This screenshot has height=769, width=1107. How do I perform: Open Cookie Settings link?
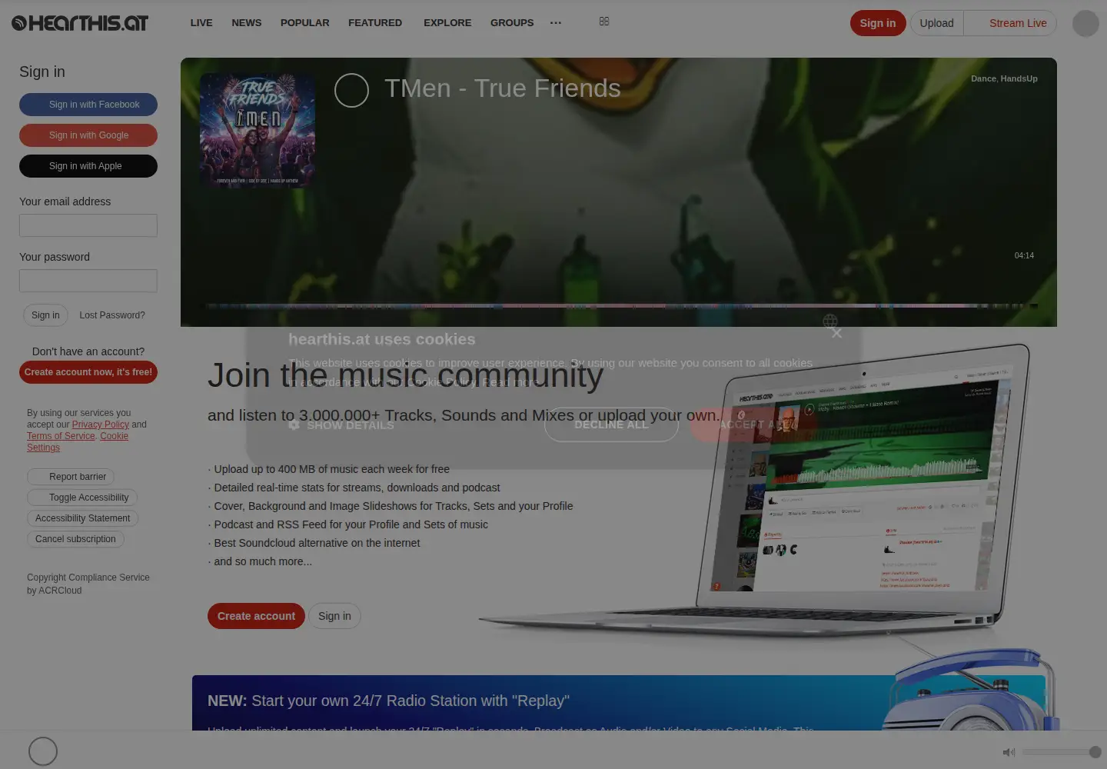[114, 436]
